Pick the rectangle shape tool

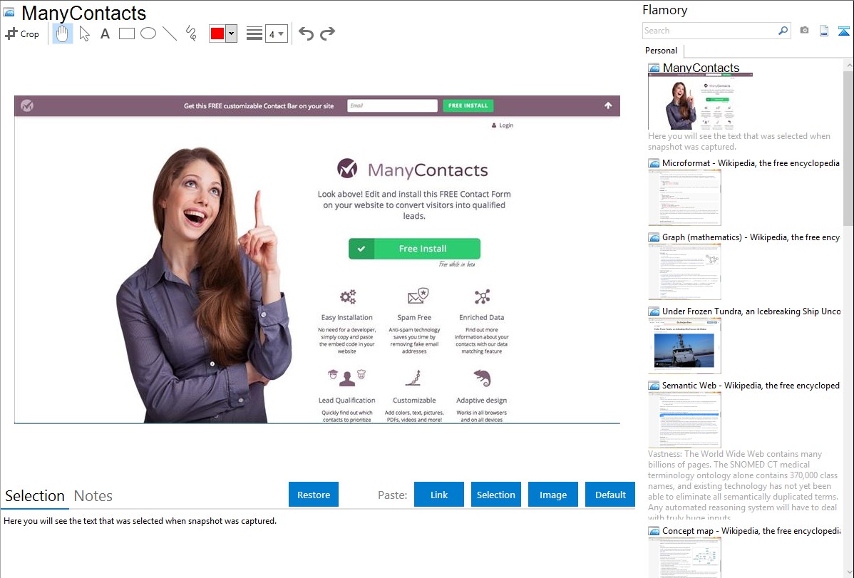click(127, 33)
